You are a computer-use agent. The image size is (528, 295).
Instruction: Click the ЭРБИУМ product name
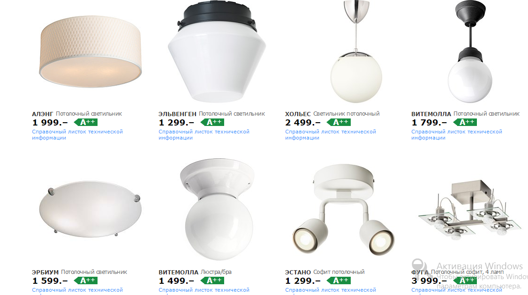tap(45, 272)
